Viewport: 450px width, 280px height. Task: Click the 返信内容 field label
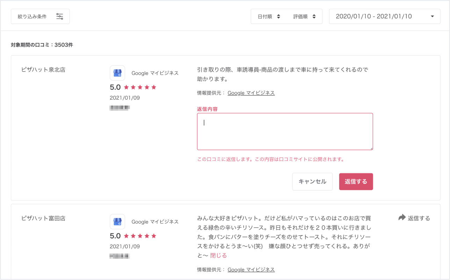[208, 109]
